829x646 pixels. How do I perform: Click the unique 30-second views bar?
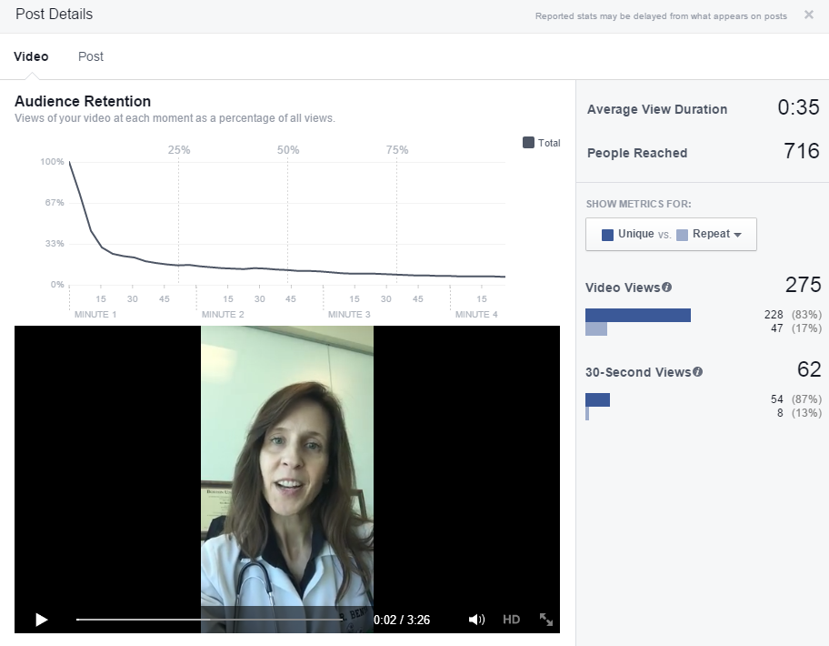point(597,399)
